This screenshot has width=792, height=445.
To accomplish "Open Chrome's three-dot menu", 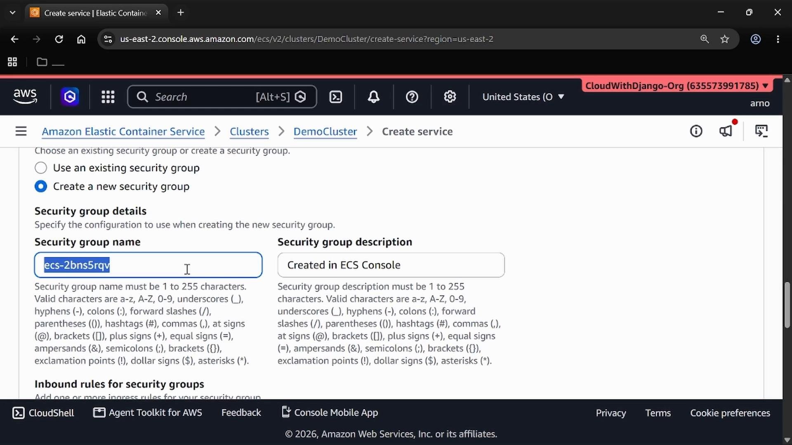I will pyautogui.click(x=778, y=39).
